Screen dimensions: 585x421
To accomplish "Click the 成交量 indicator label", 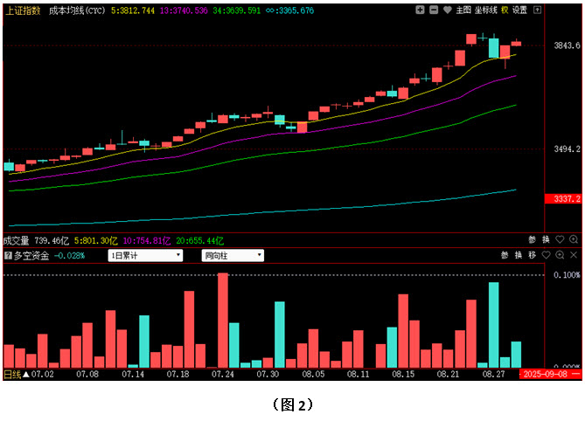I will pyautogui.click(x=16, y=241).
